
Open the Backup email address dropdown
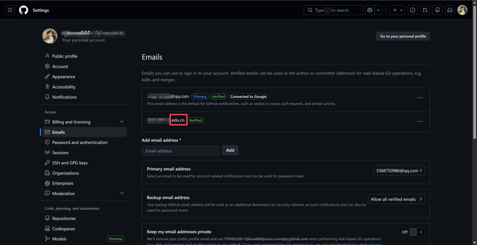[x=396, y=200]
